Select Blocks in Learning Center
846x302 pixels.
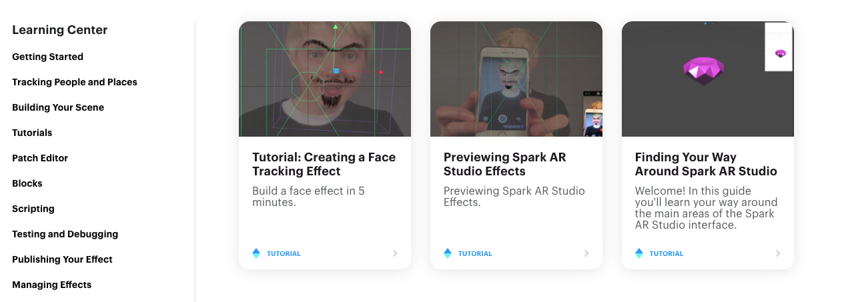click(x=27, y=183)
